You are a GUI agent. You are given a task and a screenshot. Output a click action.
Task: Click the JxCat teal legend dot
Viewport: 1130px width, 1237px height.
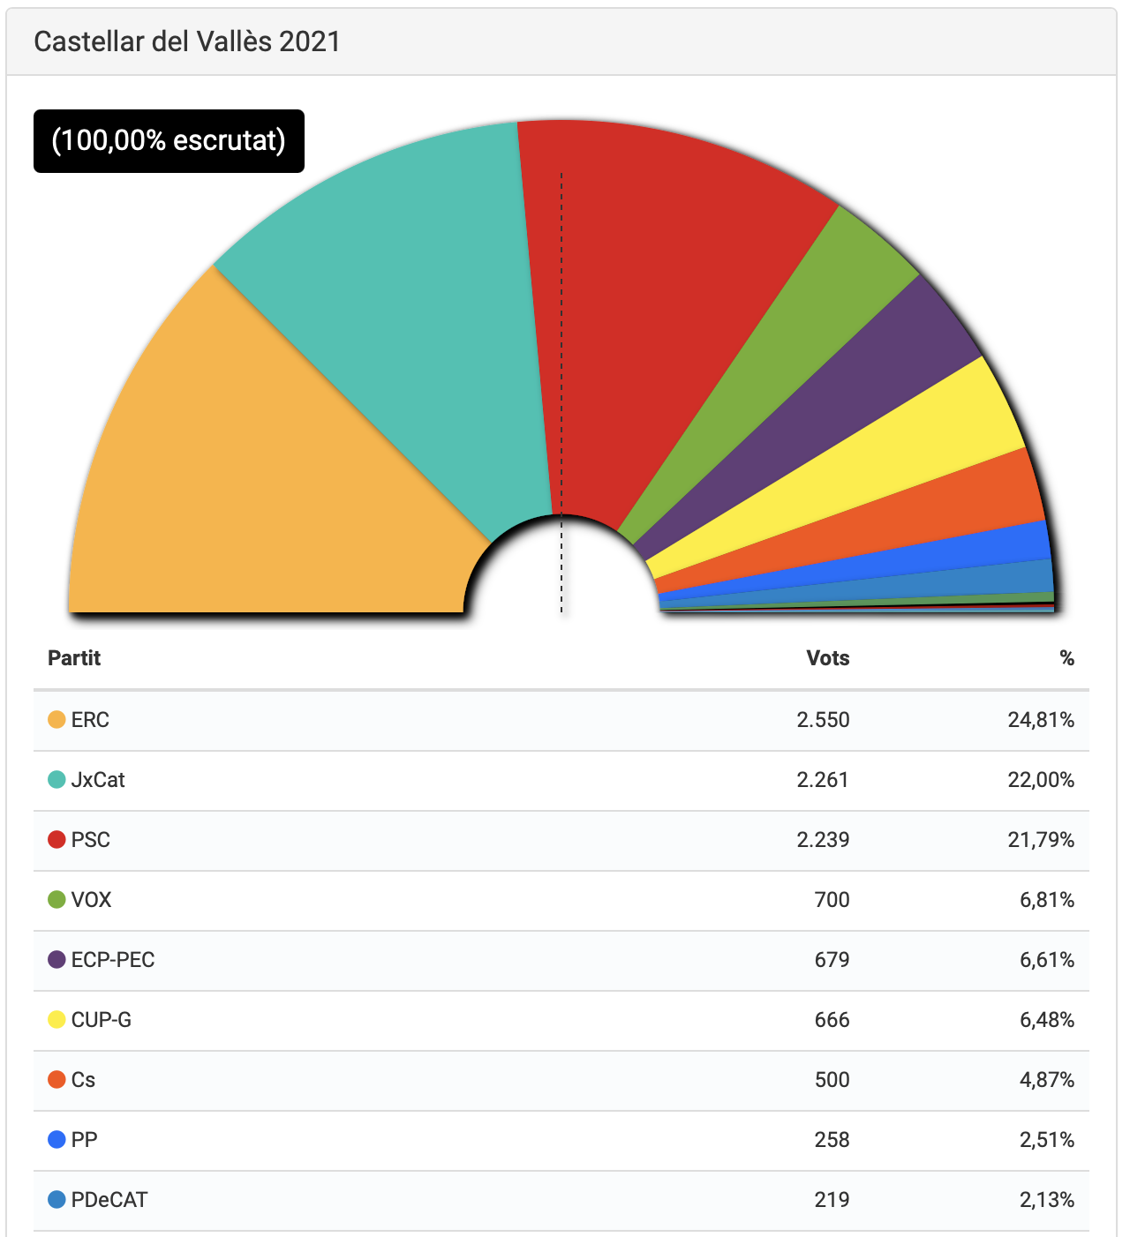[x=56, y=780]
